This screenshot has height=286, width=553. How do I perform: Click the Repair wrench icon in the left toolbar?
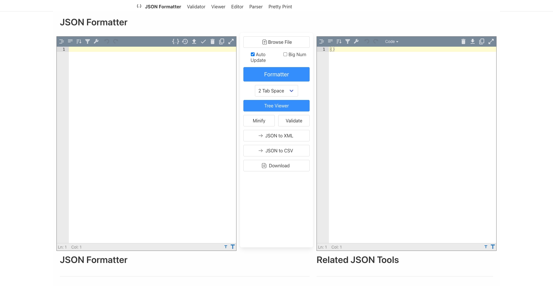tap(96, 41)
